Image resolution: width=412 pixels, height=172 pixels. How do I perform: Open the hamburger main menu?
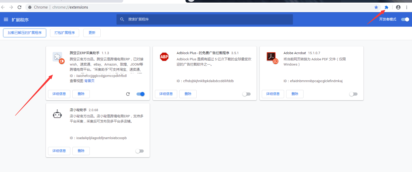(6, 19)
